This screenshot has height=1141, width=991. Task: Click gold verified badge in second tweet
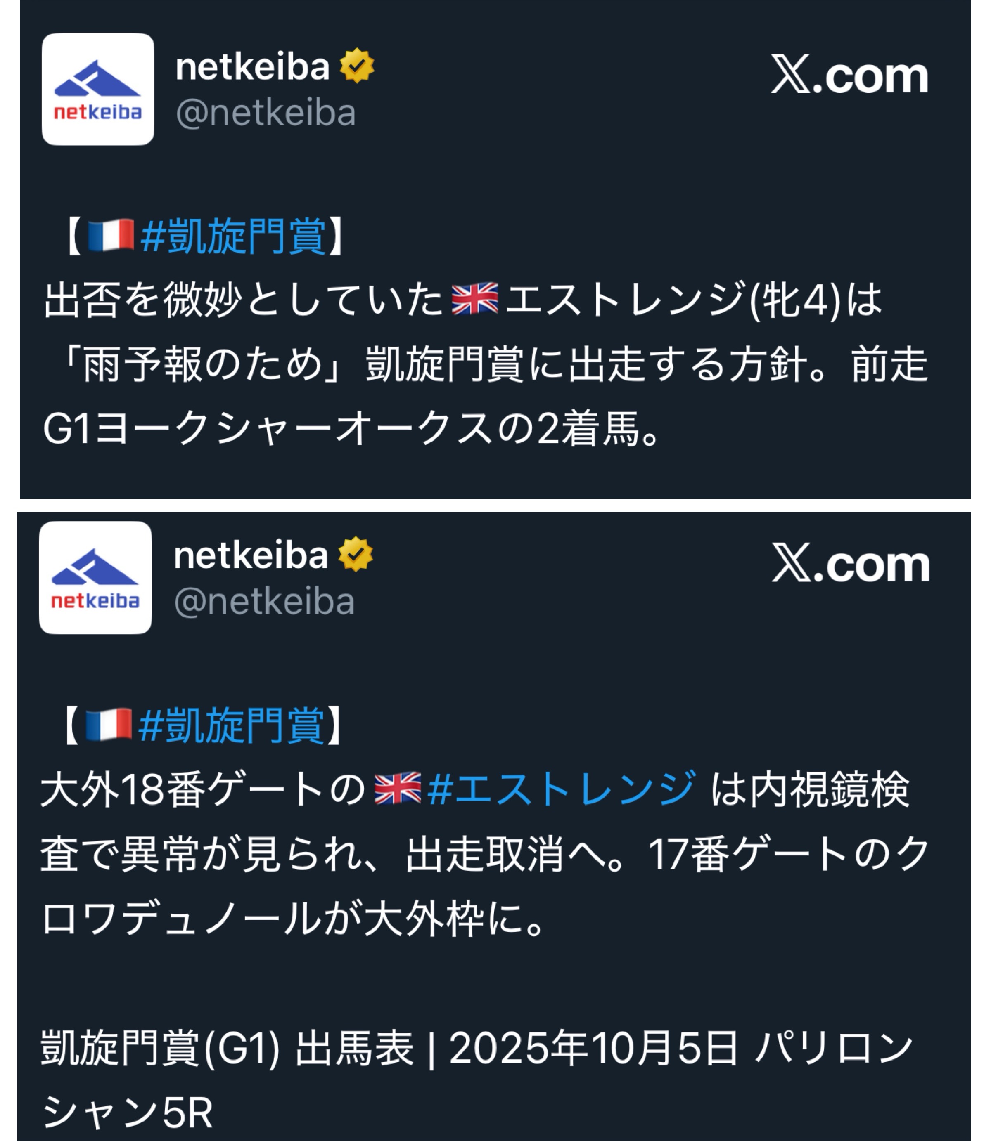(356, 554)
